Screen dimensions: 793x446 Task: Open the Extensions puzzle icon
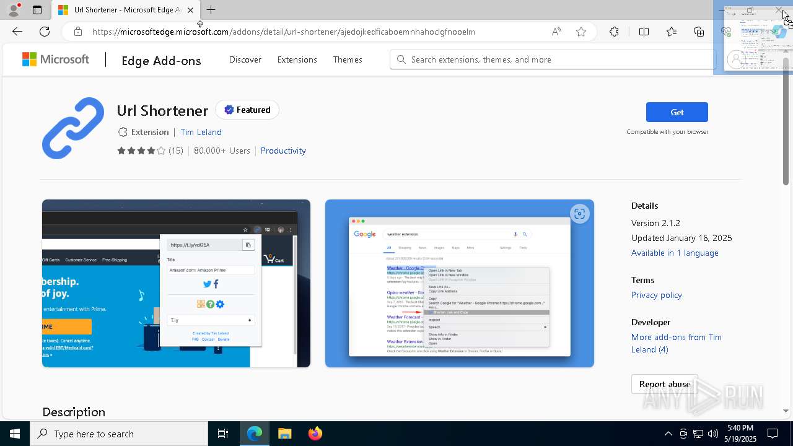(x=614, y=32)
